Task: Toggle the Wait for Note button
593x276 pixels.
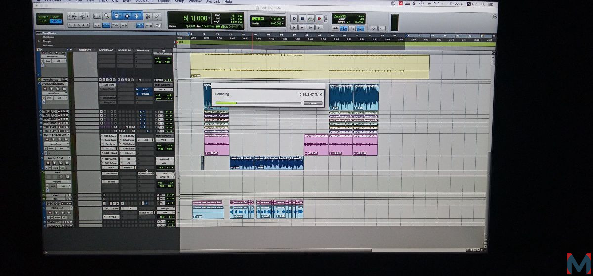Action: 335,28
